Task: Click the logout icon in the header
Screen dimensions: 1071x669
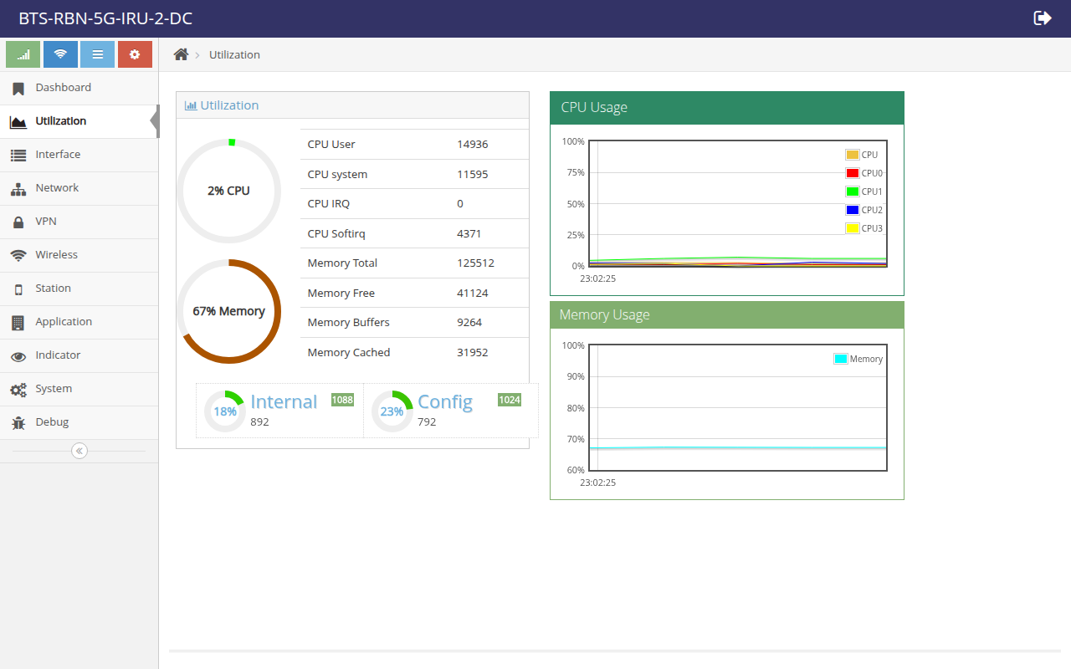Action: pyautogui.click(x=1043, y=18)
